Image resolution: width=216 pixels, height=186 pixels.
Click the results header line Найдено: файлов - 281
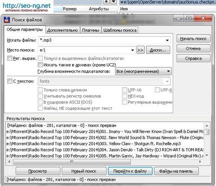tap(105, 125)
